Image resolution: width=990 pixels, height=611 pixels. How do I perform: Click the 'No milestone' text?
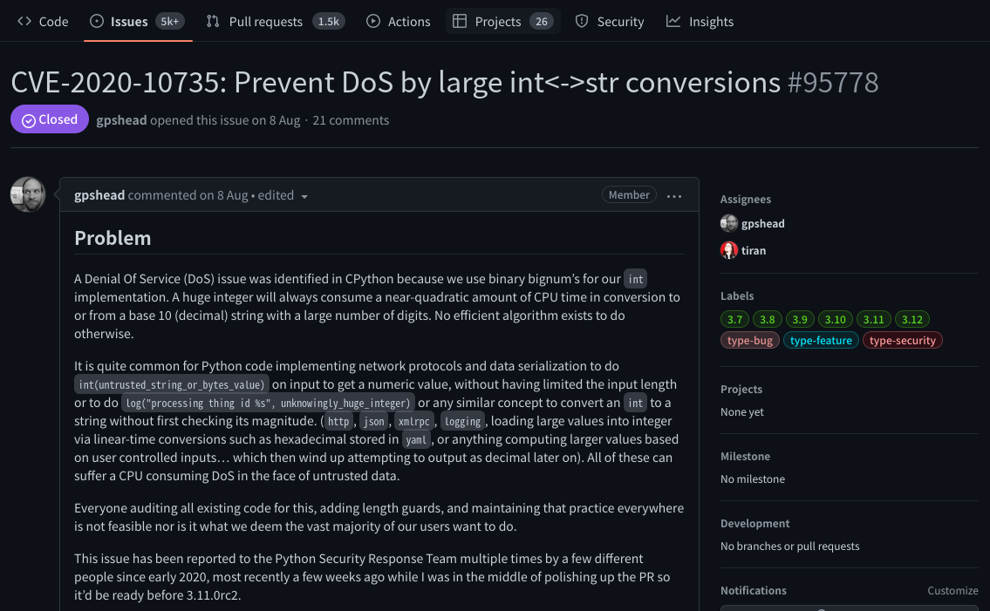point(753,479)
